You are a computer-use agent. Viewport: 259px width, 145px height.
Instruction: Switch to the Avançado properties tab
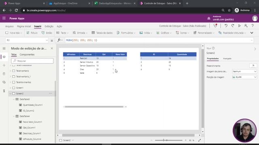[x=227, y=58]
